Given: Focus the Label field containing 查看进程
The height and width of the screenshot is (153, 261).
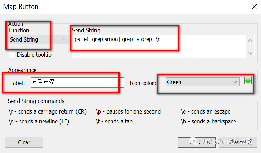Looking at the screenshot, I should pyautogui.click(x=78, y=82).
